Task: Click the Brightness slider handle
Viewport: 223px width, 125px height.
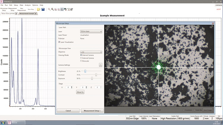Action: (x=85, y=71)
